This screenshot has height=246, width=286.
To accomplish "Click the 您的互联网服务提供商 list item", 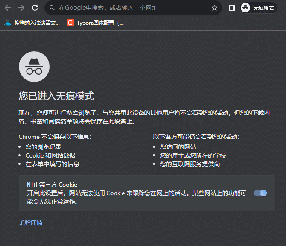I will [190, 164].
